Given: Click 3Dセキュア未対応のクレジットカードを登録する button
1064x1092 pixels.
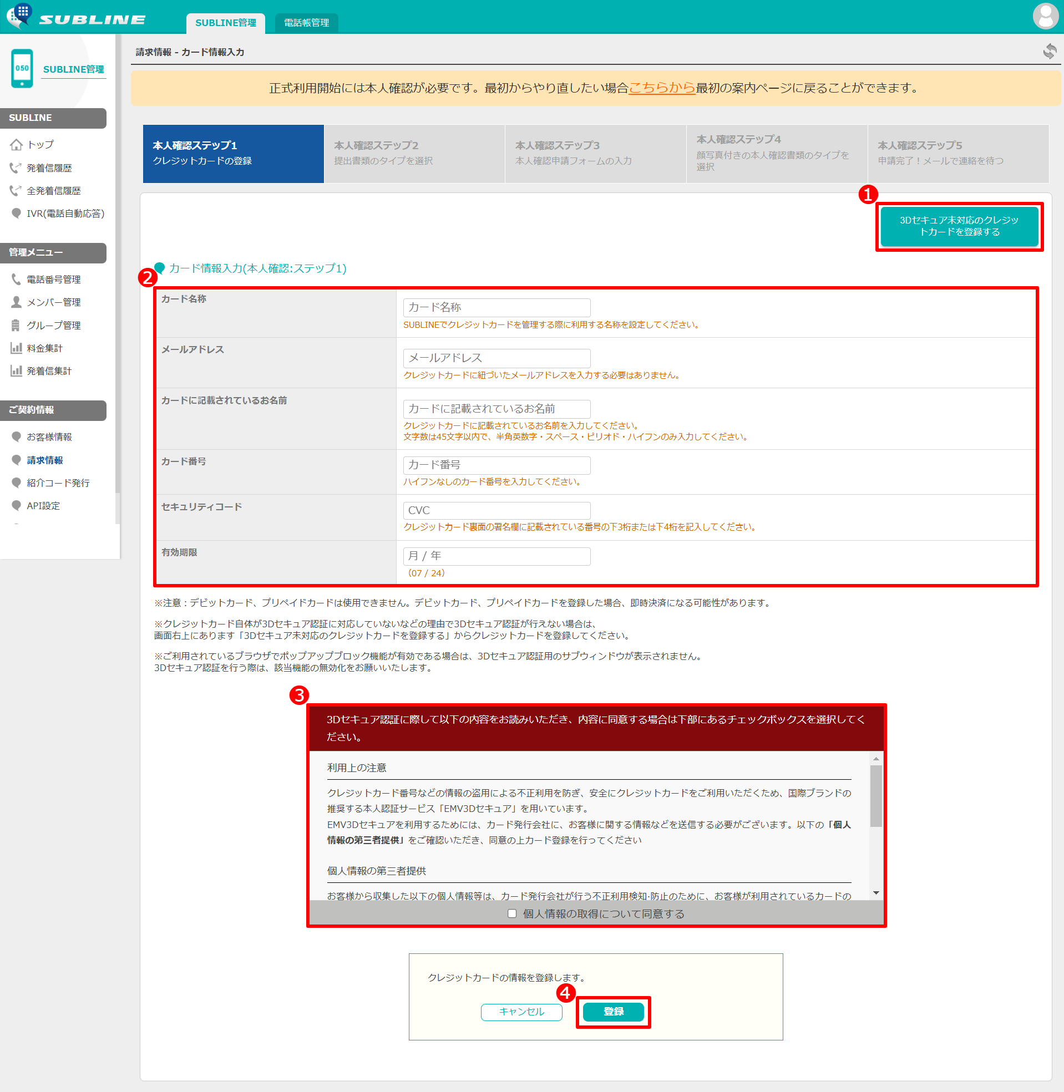Looking at the screenshot, I should click(959, 226).
